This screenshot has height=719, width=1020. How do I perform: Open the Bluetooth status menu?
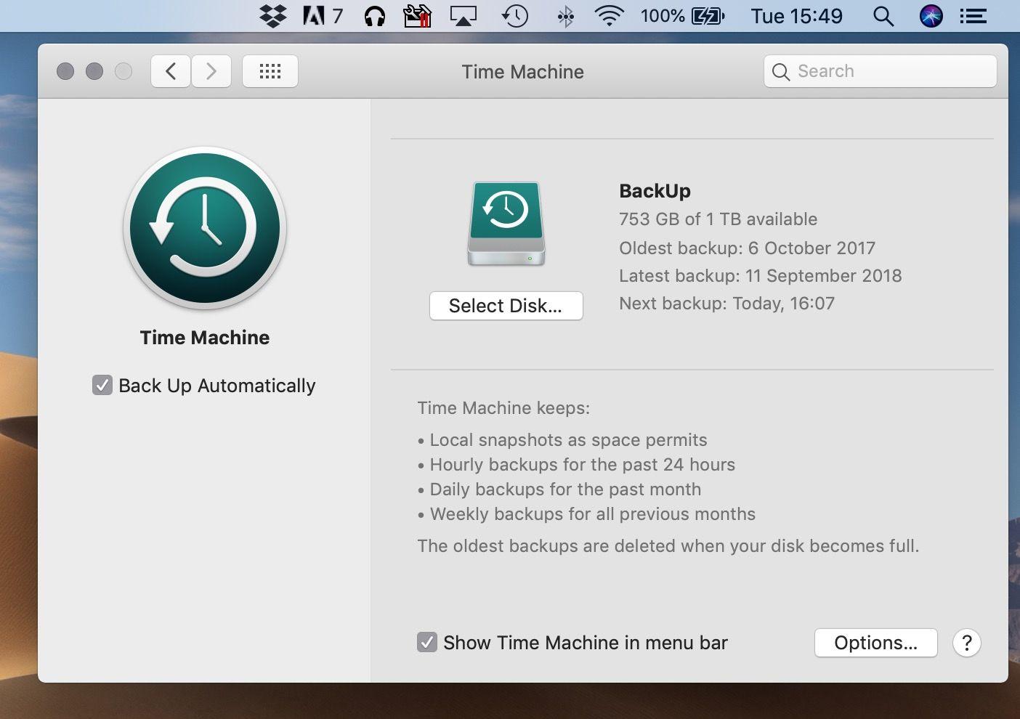(x=564, y=15)
